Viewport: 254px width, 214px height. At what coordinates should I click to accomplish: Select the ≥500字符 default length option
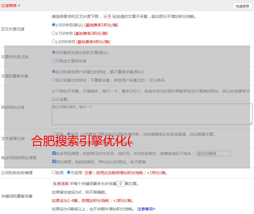click(x=54, y=25)
